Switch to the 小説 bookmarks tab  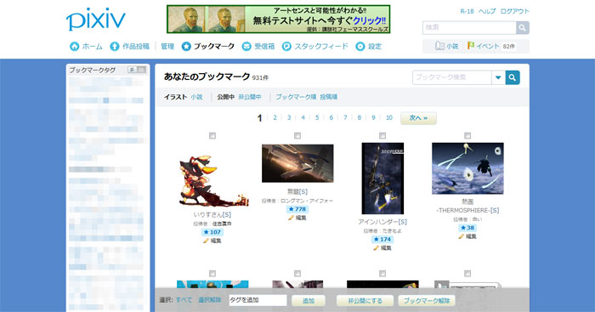(196, 97)
